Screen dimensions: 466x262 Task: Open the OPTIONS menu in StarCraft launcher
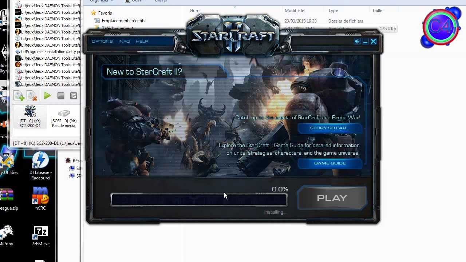click(x=102, y=41)
